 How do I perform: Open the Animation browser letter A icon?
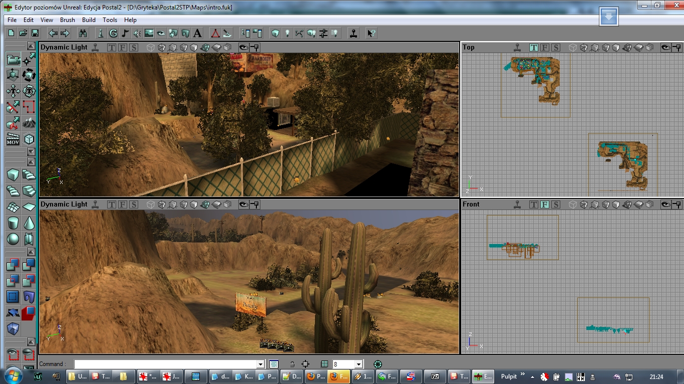(197, 33)
